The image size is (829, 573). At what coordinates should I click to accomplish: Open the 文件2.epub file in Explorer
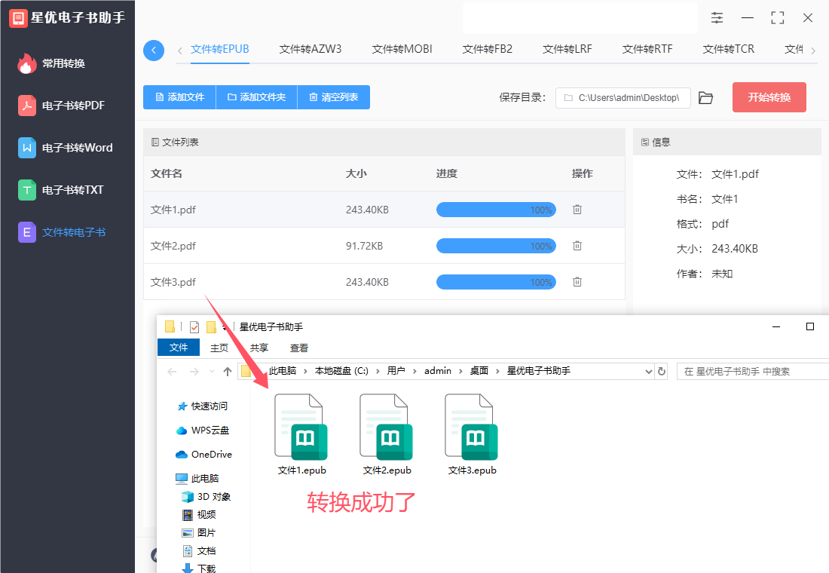tap(387, 434)
